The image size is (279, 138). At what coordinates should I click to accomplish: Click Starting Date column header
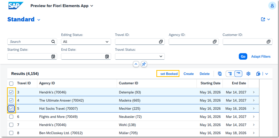tap(210, 83)
